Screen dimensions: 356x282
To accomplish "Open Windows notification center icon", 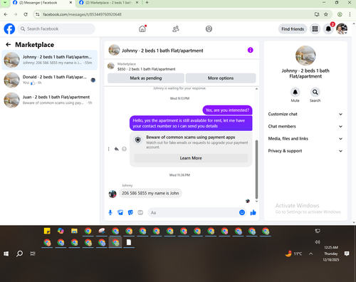I will pos(347,254).
